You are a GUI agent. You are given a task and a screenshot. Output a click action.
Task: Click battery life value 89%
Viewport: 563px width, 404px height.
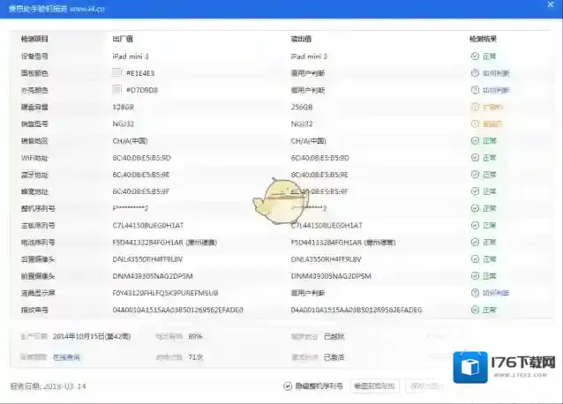(195, 337)
